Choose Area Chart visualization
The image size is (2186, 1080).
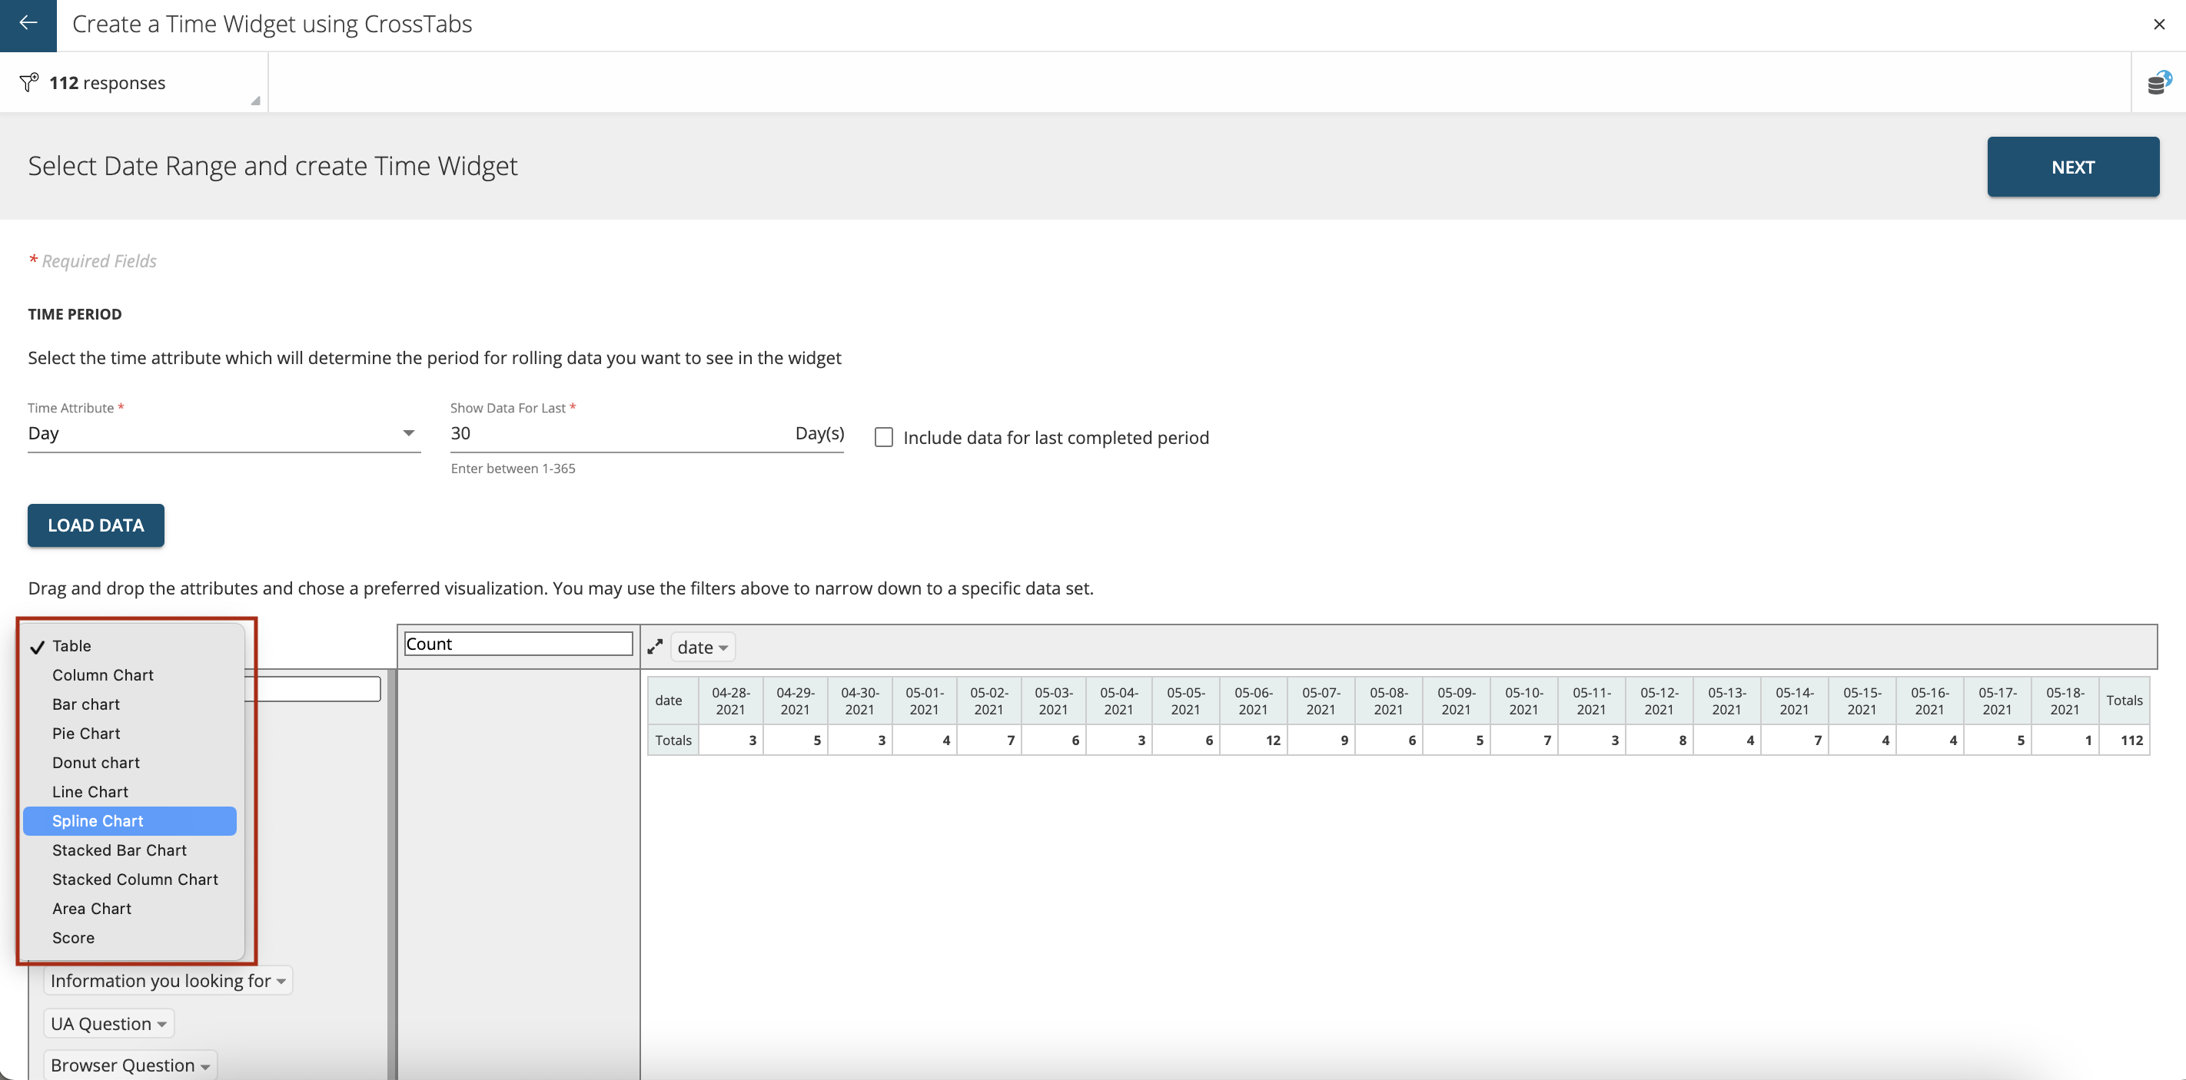[x=130, y=909]
